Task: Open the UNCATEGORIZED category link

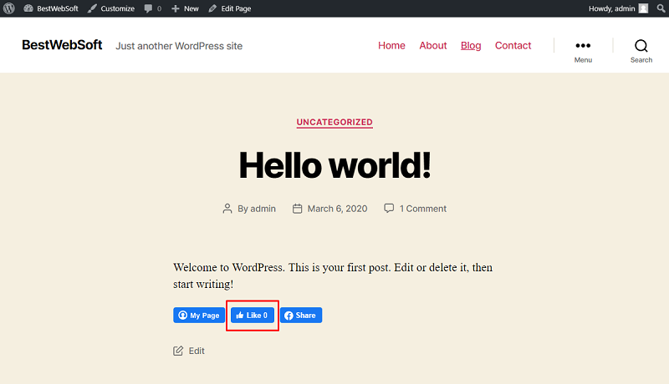Action: coord(334,122)
